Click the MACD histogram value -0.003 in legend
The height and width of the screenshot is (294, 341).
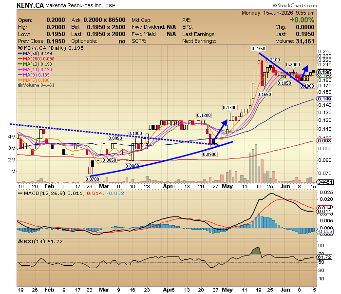115,193
